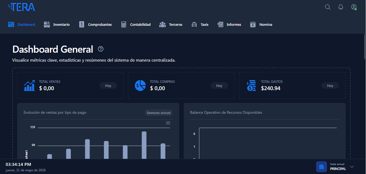Click the page vertical scrollbar

pyautogui.click(x=364, y=47)
